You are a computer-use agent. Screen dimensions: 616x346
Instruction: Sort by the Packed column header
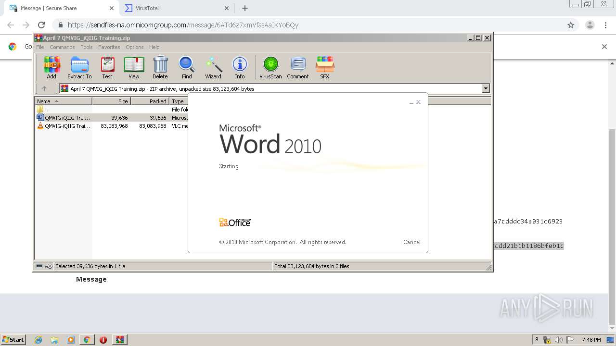click(150, 101)
